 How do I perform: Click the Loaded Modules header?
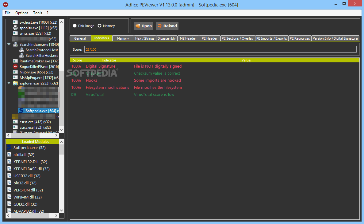tap(33, 141)
